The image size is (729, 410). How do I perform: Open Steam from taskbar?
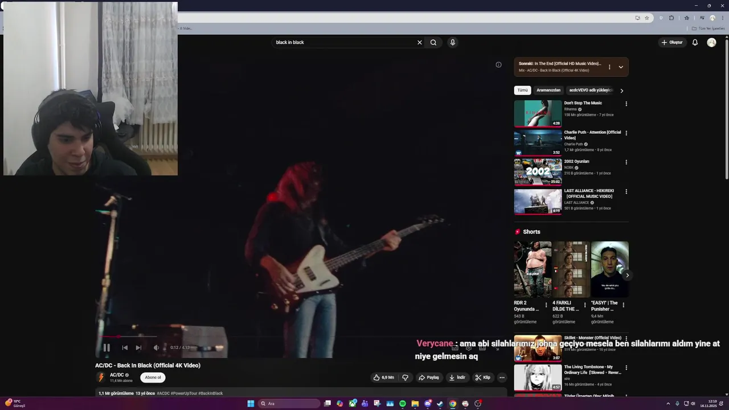(440, 404)
